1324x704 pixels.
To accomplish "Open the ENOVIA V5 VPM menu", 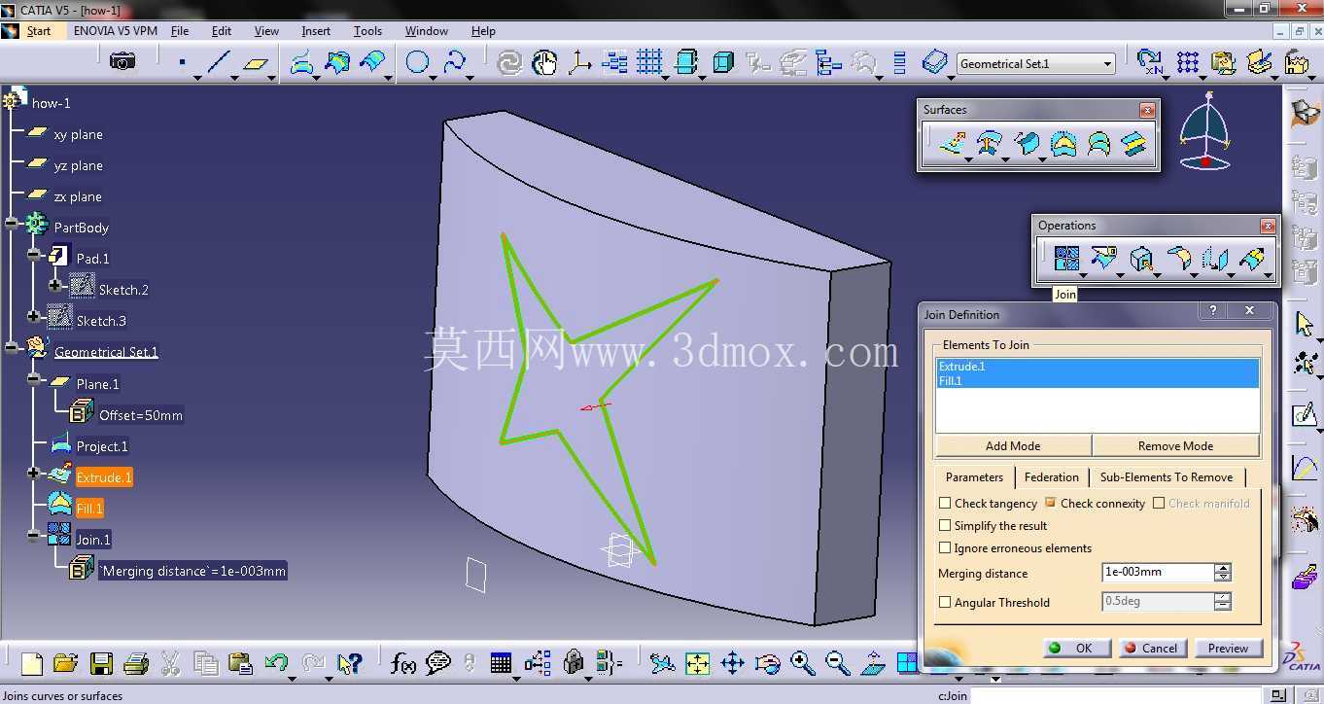I will click(115, 31).
